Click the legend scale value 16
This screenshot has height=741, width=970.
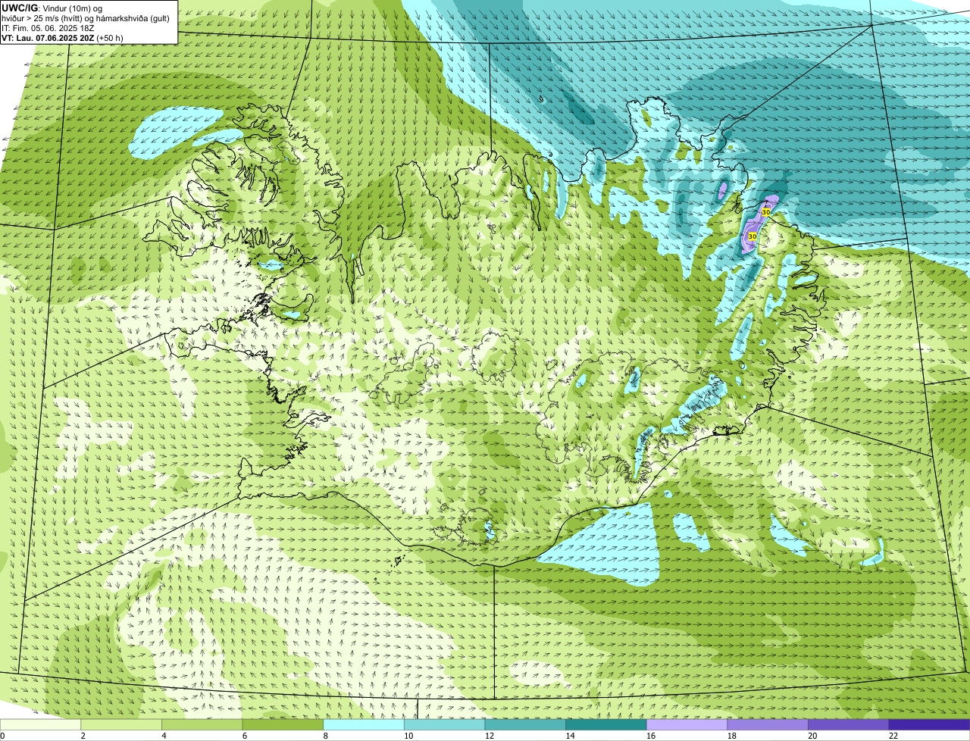click(x=651, y=736)
